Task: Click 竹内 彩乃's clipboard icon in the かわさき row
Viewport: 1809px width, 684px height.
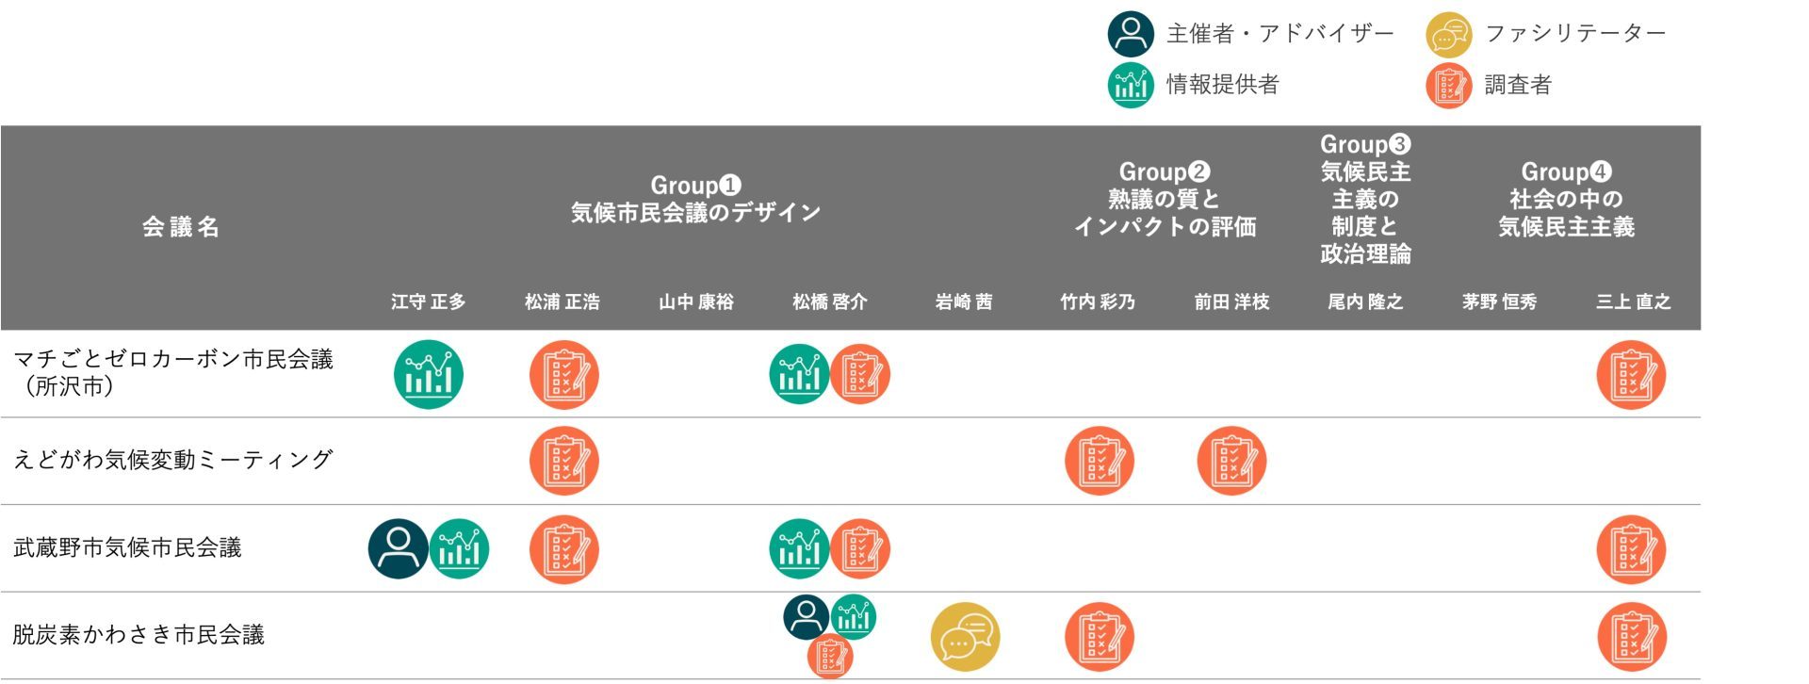Action: click(x=1099, y=637)
